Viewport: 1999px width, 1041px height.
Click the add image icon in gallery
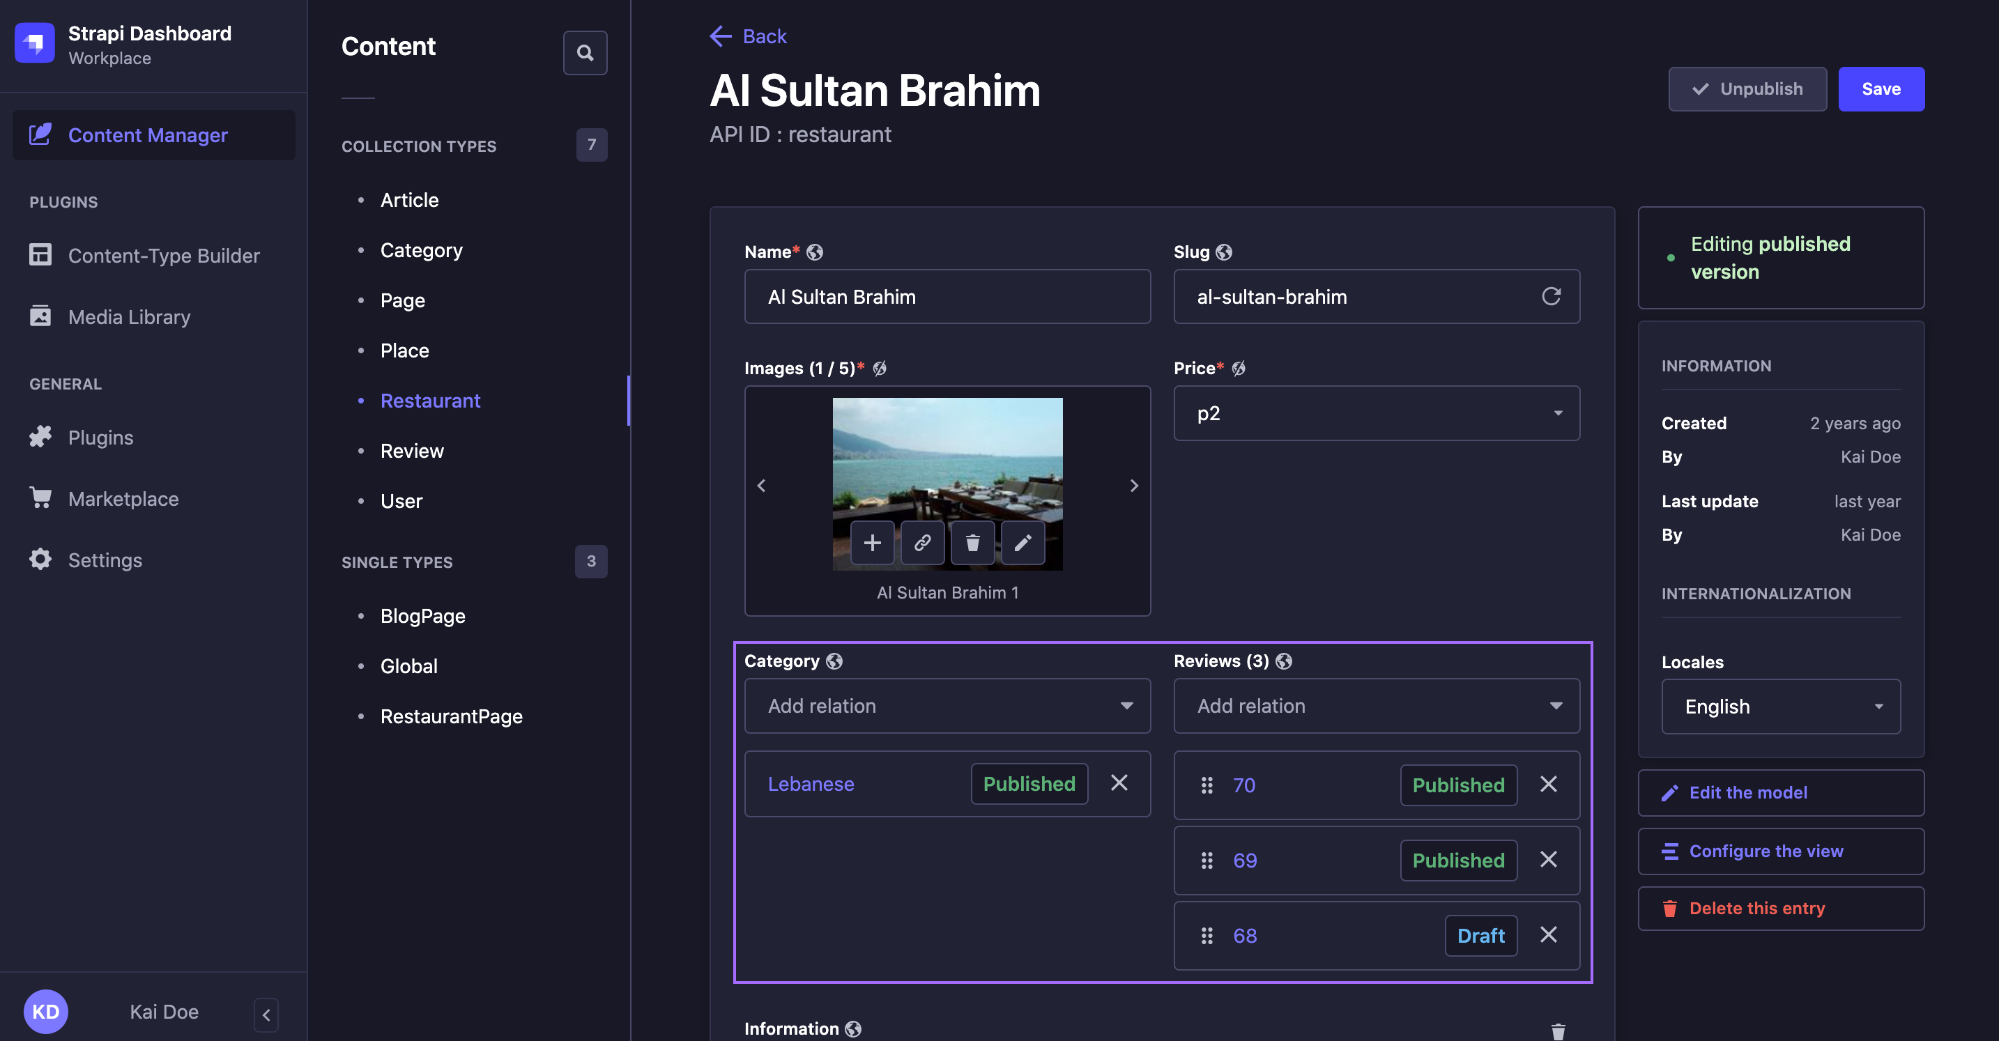pyautogui.click(x=871, y=543)
